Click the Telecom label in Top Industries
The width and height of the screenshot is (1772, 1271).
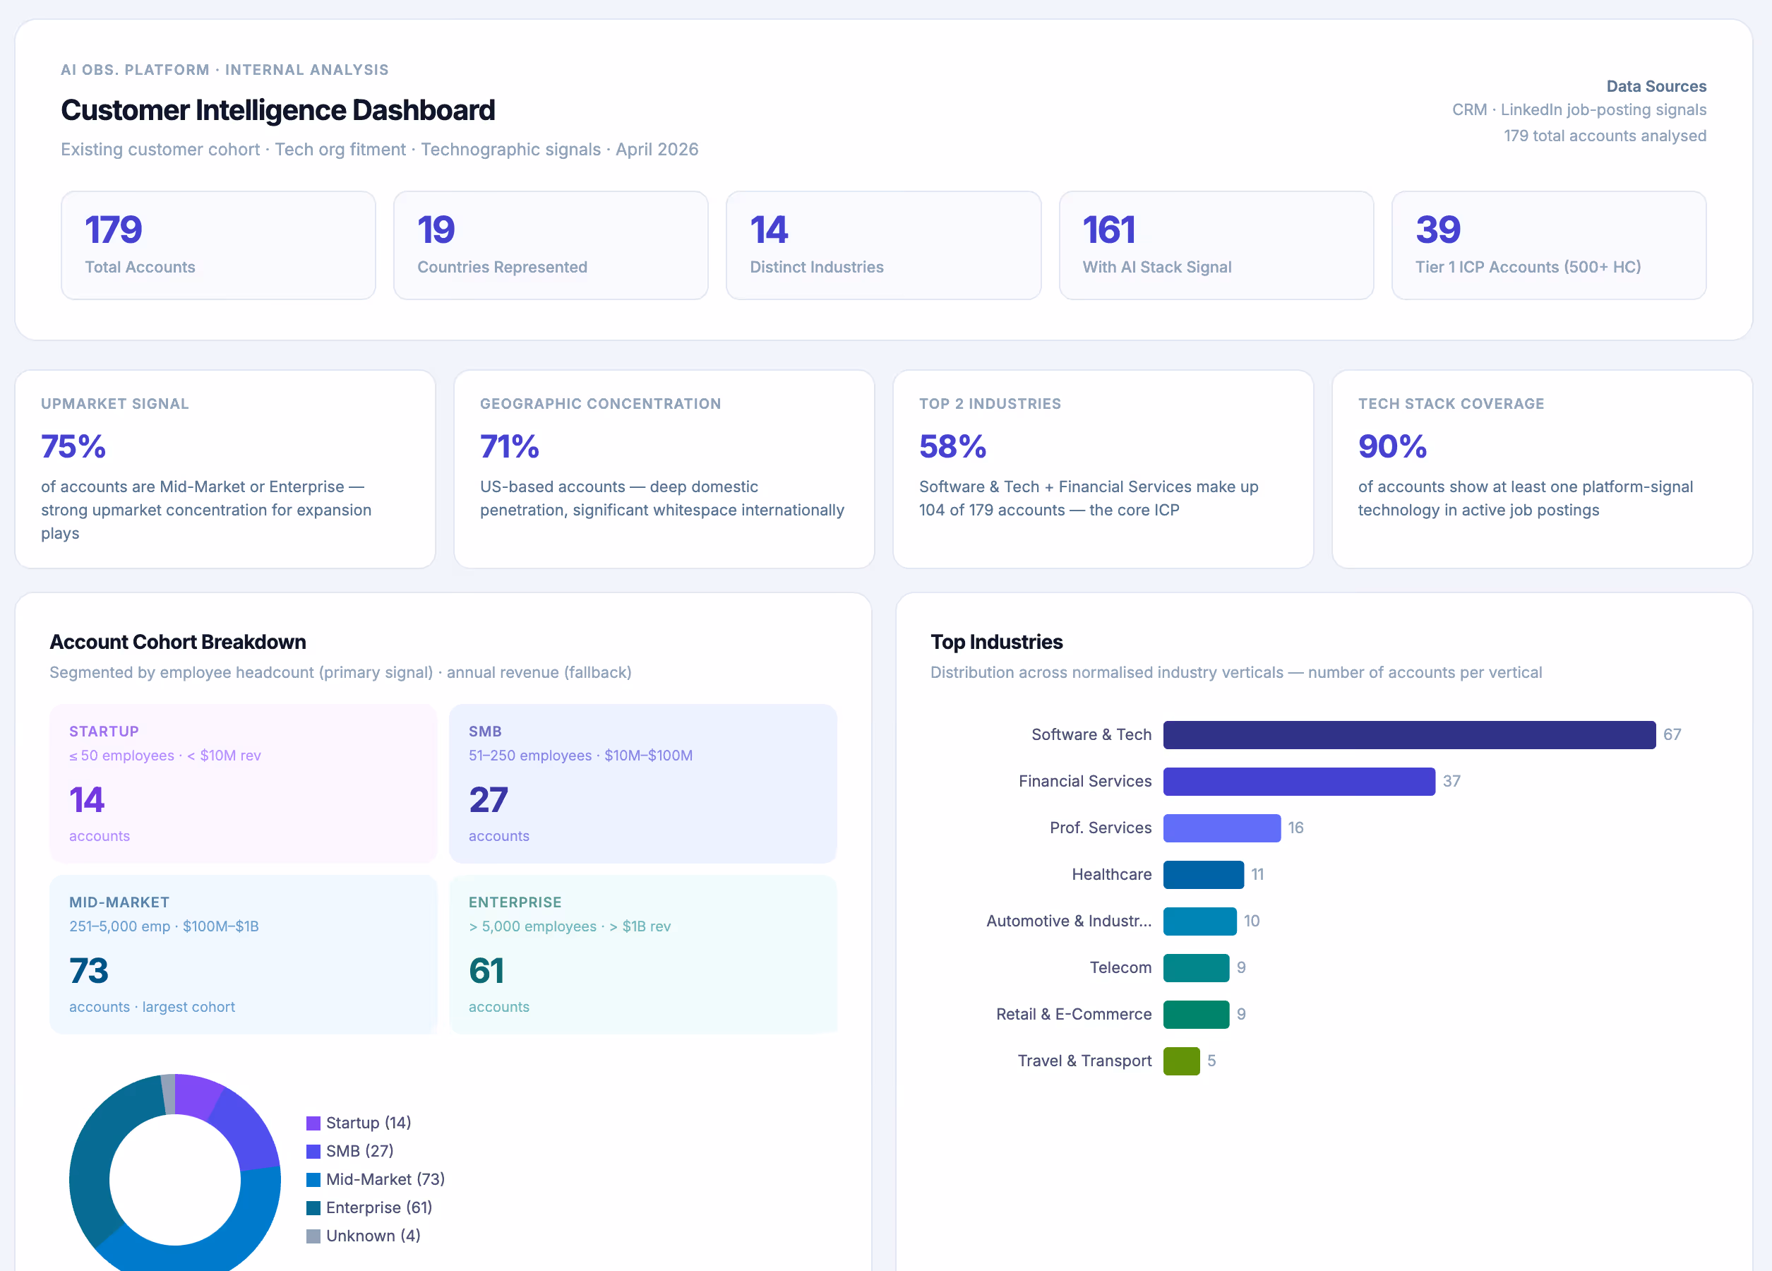click(1120, 967)
